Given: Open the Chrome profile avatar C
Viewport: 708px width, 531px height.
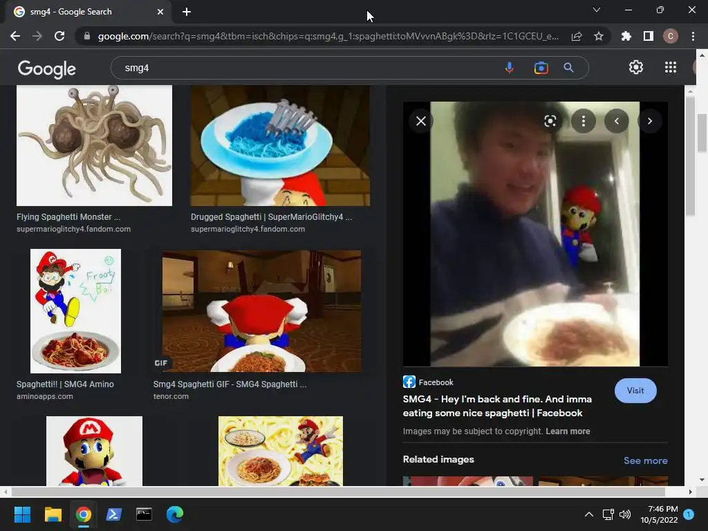Looking at the screenshot, I should (671, 36).
